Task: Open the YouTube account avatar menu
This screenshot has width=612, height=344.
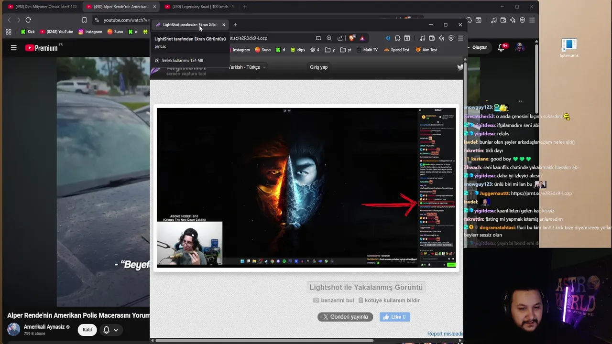Action: tap(520, 47)
